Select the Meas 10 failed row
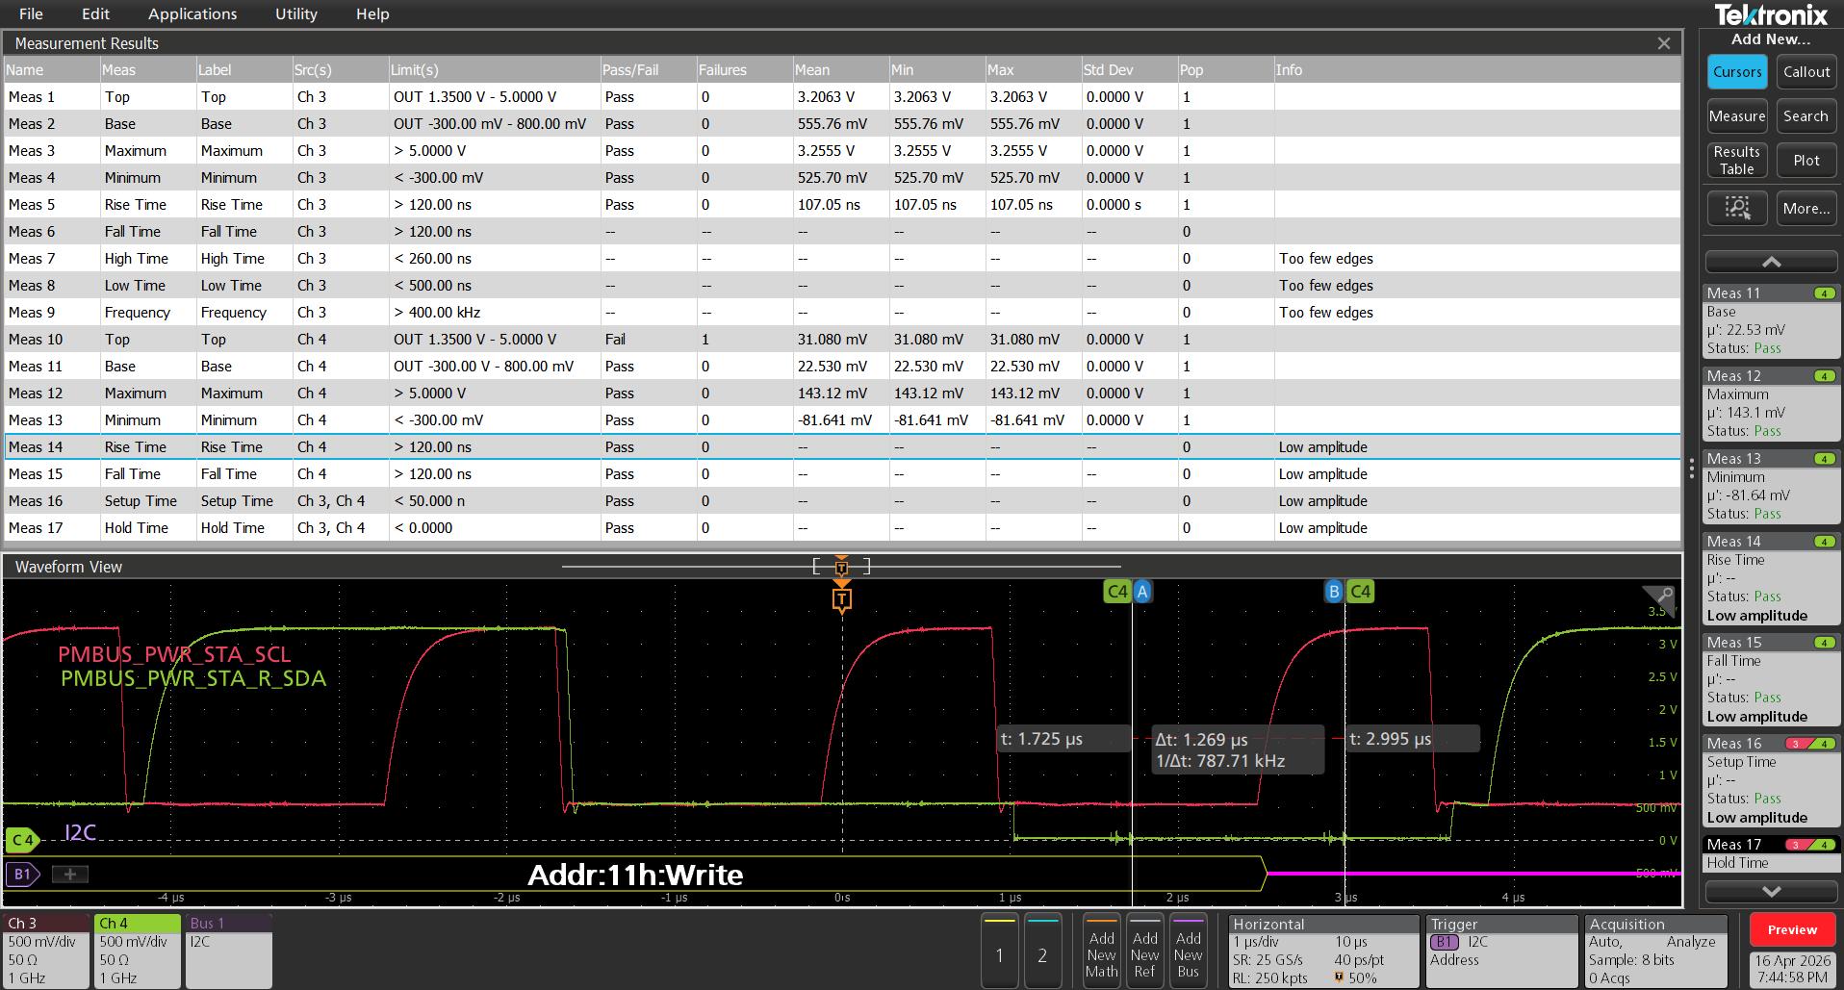Image resolution: width=1844 pixels, height=990 pixels. (x=842, y=340)
